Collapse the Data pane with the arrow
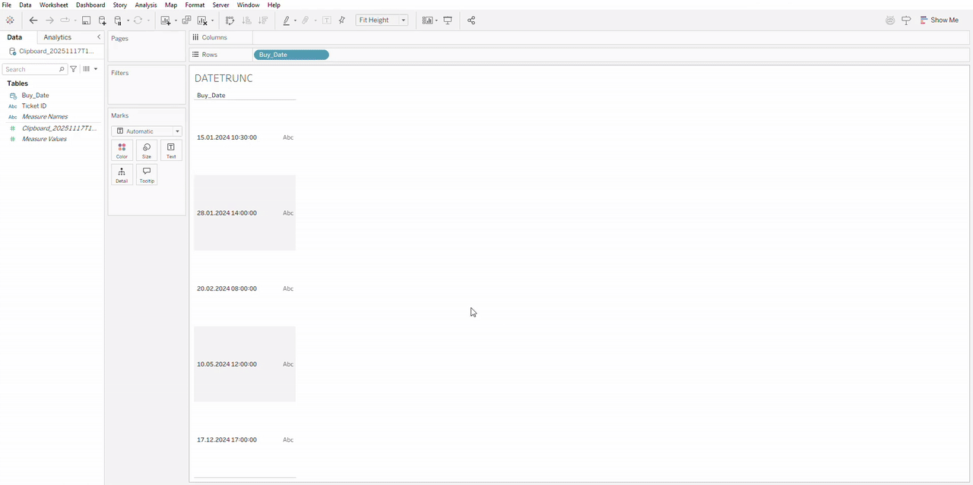Viewport: 973px width, 485px height. pyautogui.click(x=99, y=37)
